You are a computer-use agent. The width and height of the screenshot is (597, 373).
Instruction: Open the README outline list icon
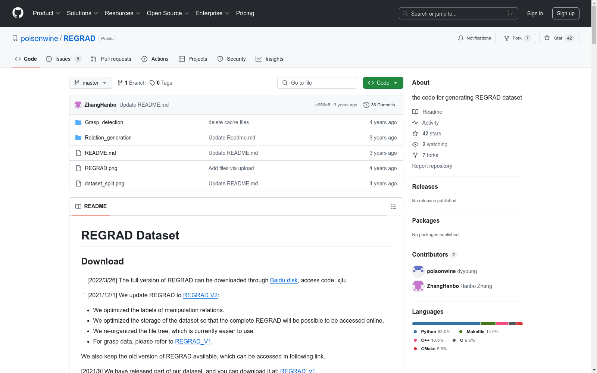(394, 207)
